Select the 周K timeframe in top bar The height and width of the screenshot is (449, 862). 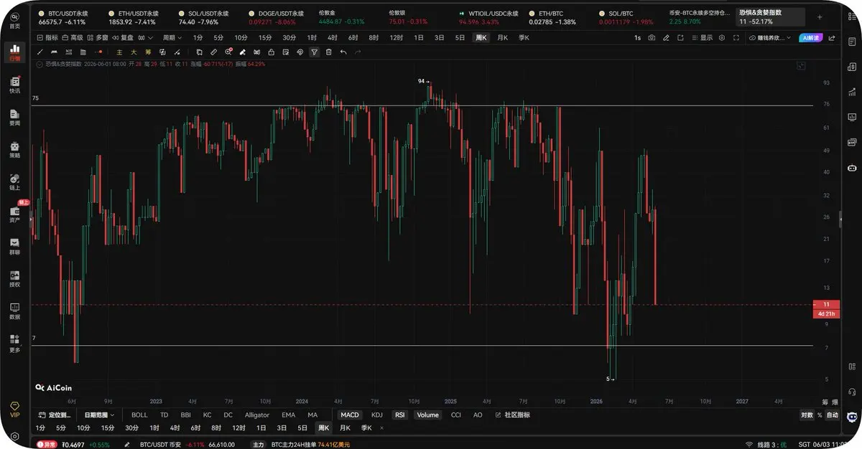(481, 38)
